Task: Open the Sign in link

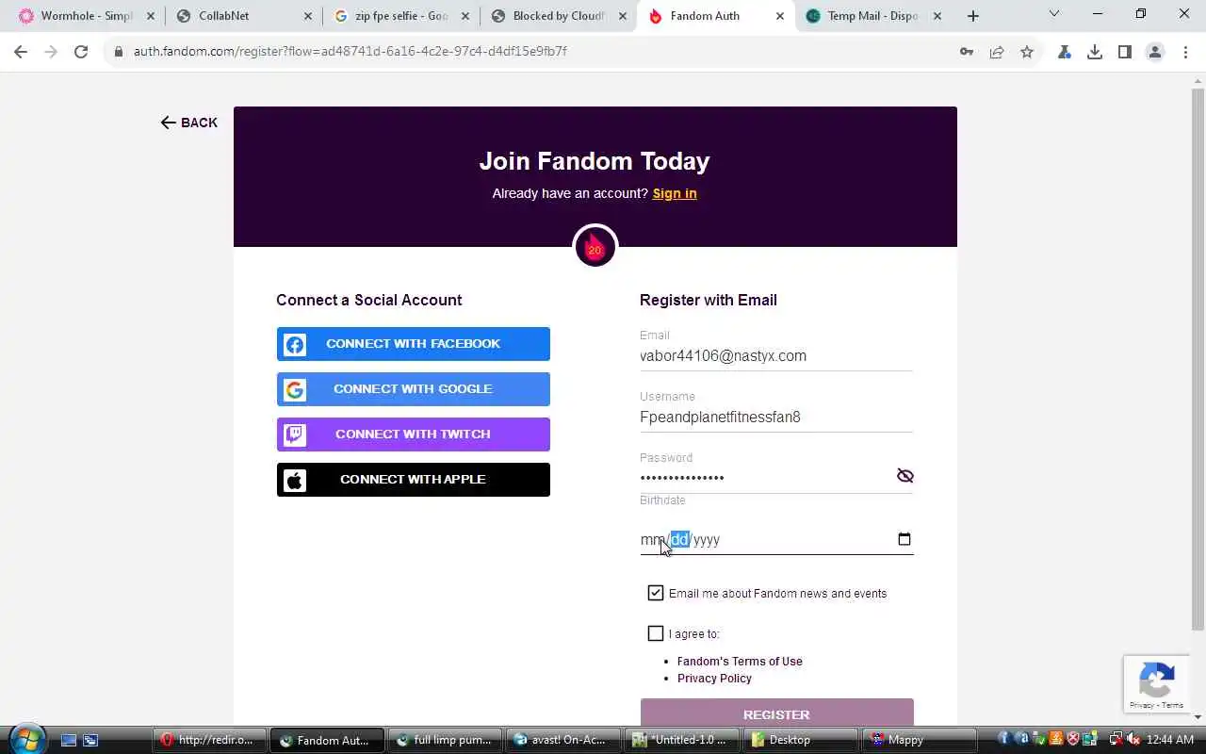Action: click(x=675, y=193)
